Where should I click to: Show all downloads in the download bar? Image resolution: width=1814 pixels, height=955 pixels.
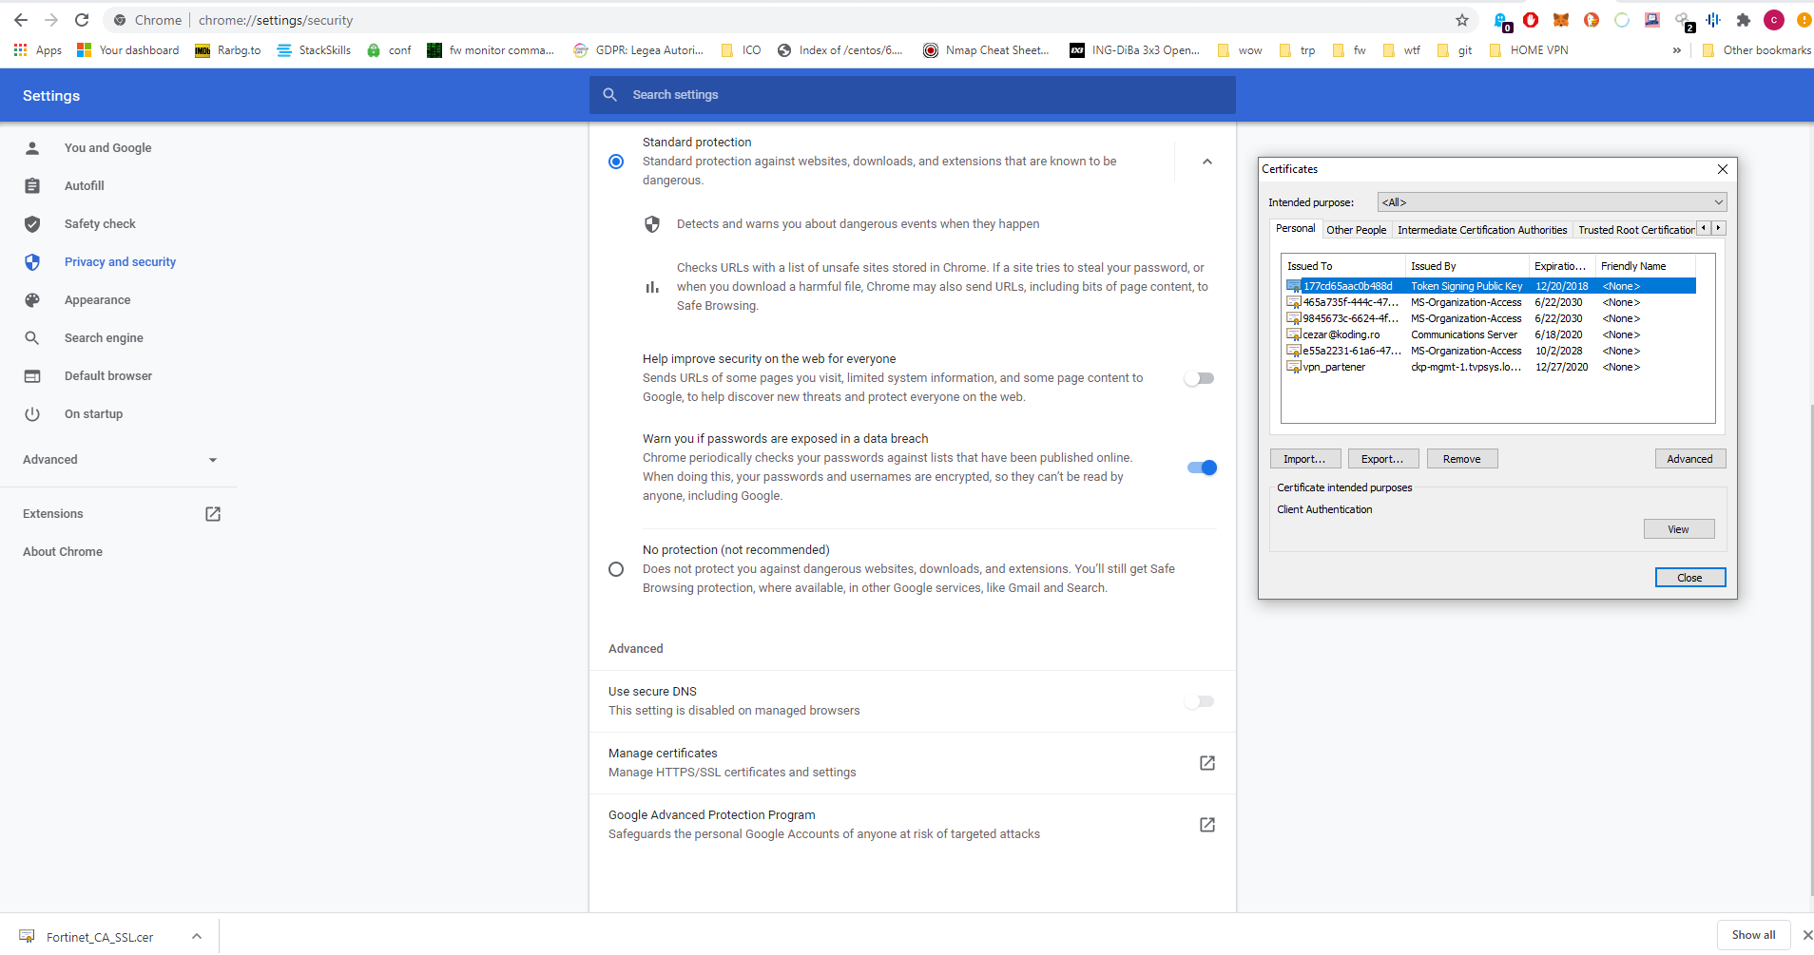click(1752, 935)
